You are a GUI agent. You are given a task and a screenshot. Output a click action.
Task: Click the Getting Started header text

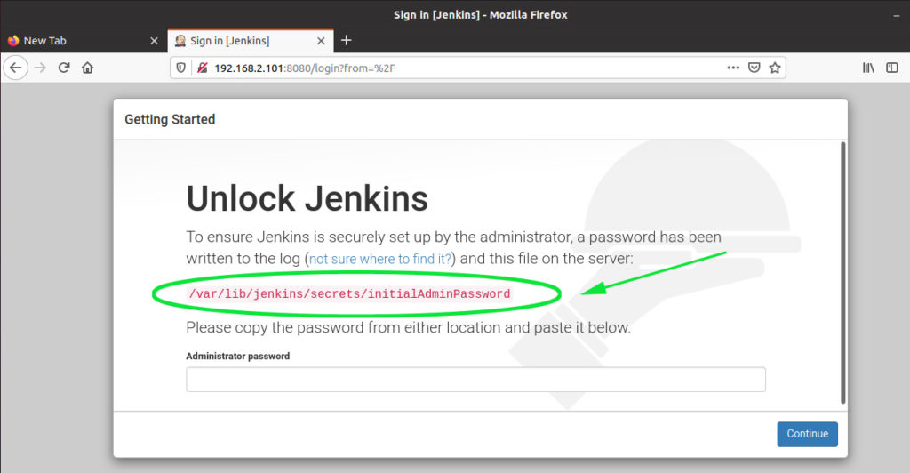click(170, 119)
